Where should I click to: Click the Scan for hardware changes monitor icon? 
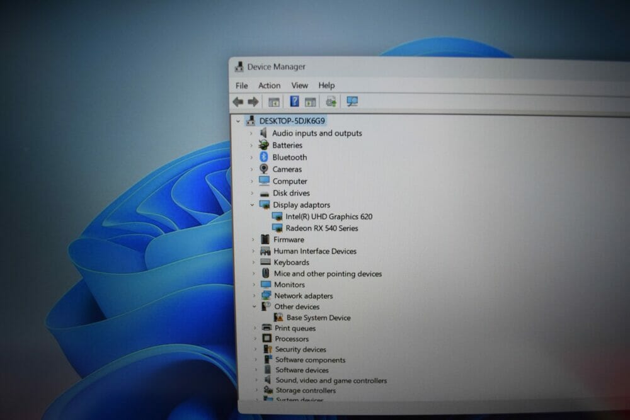coord(352,101)
